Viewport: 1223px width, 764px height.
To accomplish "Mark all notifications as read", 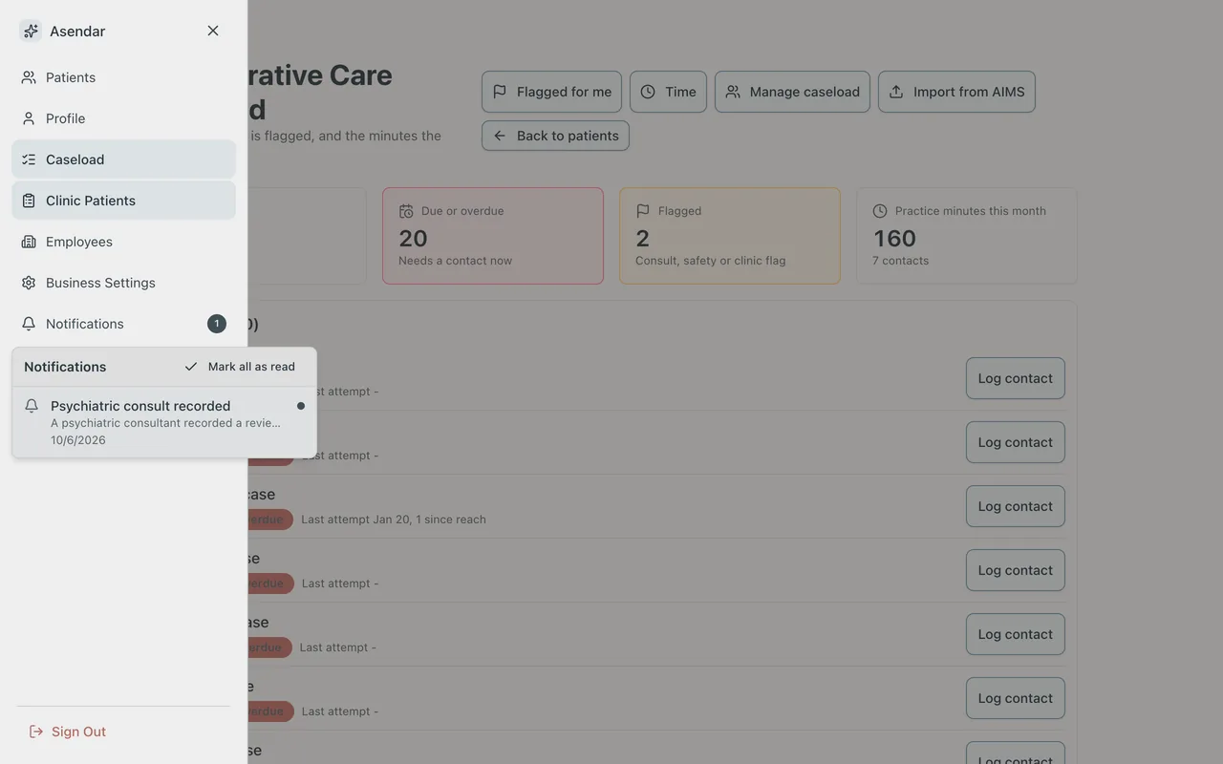I will click(240, 367).
